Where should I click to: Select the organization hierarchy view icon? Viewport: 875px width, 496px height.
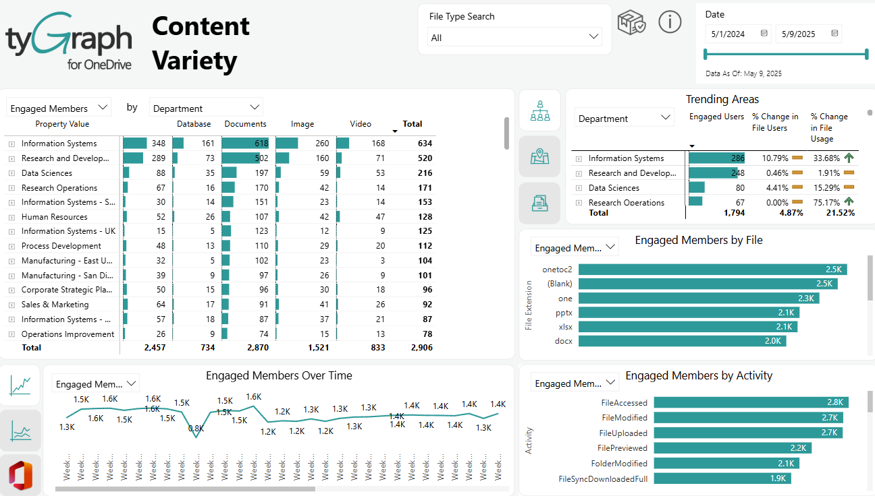(539, 110)
